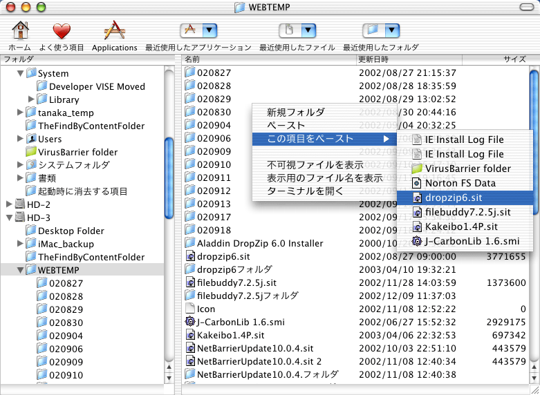The height and width of the screenshot is (395, 540).
Task: Collapse the HD-3 drive
Action: coord(9,218)
